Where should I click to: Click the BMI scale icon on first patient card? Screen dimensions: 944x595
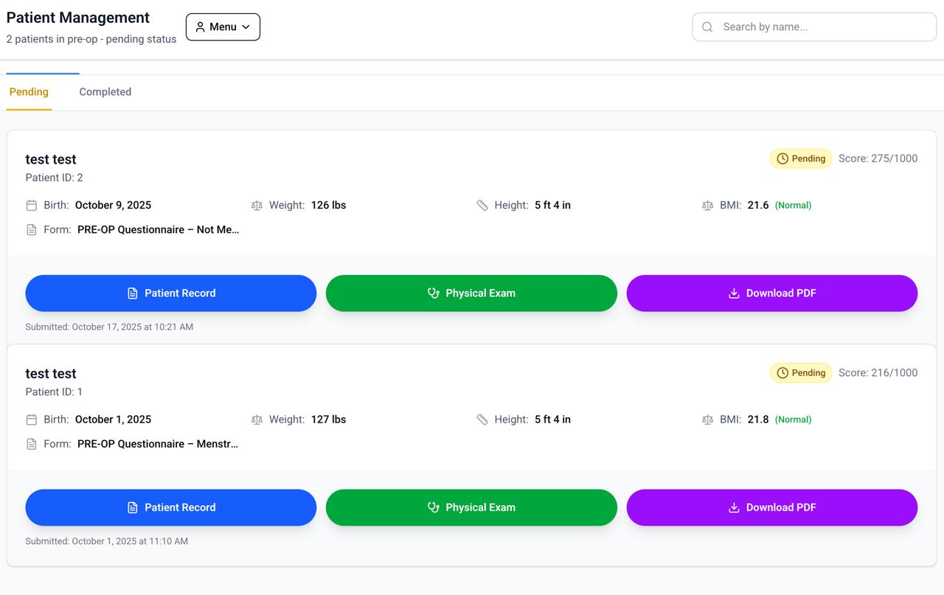708,205
